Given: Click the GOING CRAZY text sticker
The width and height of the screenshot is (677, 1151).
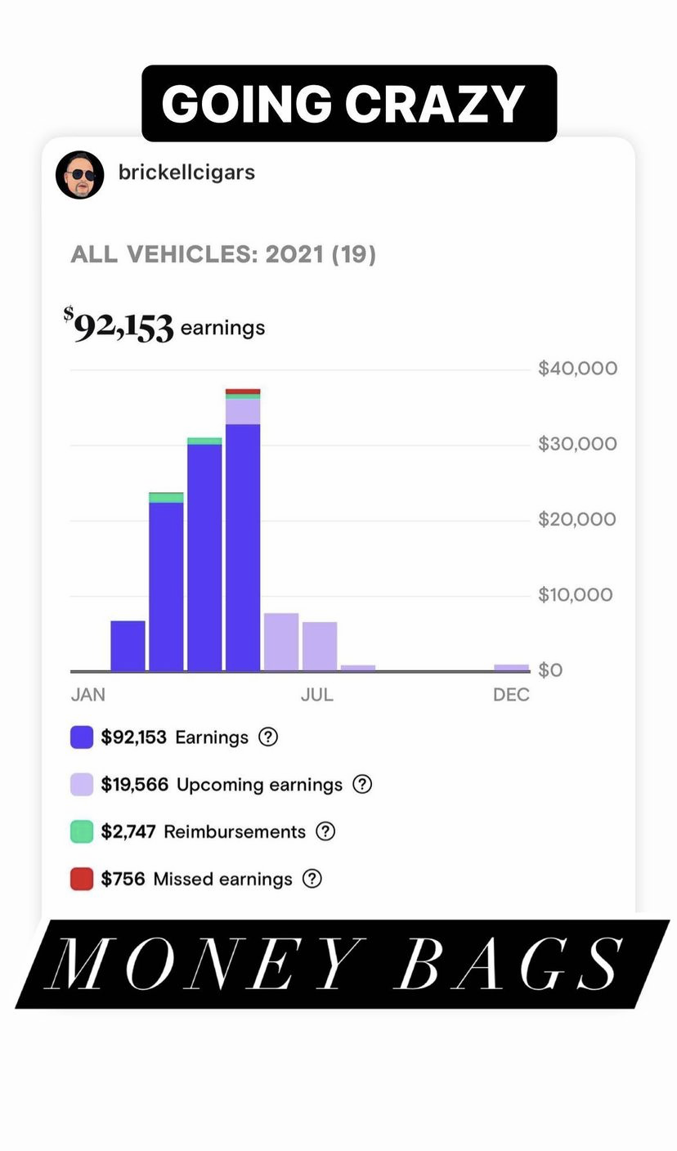Looking at the screenshot, I should point(349,104).
